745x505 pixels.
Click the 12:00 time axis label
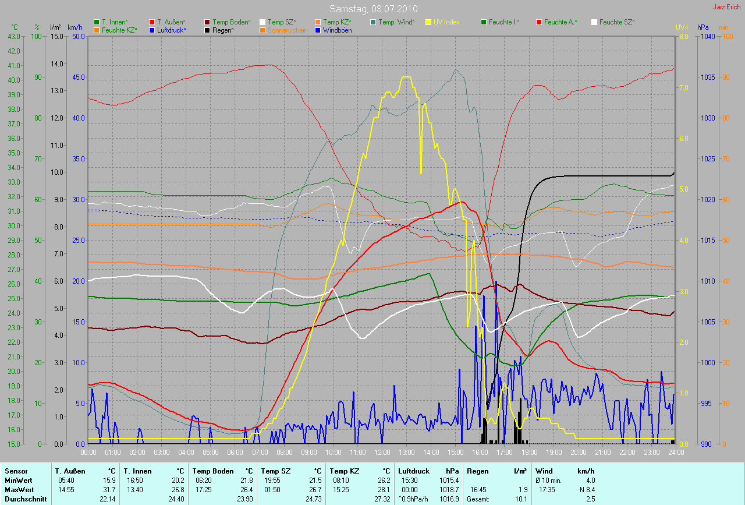click(x=382, y=452)
